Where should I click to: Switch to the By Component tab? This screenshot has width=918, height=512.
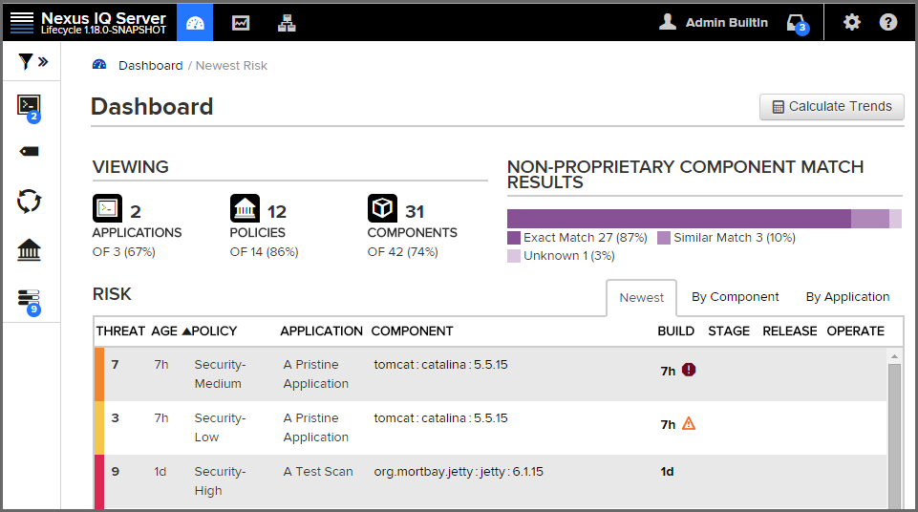pos(736,297)
